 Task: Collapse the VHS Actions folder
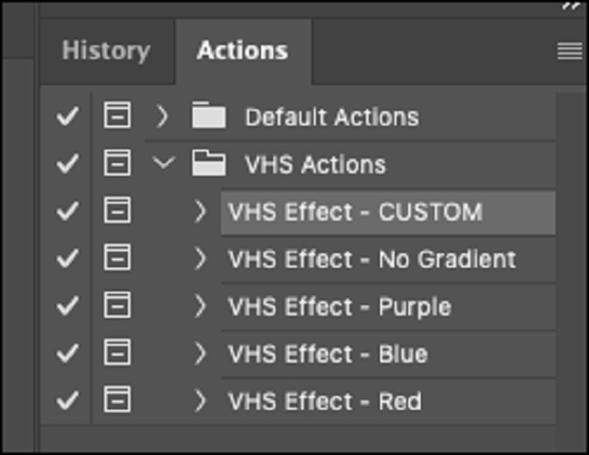163,163
